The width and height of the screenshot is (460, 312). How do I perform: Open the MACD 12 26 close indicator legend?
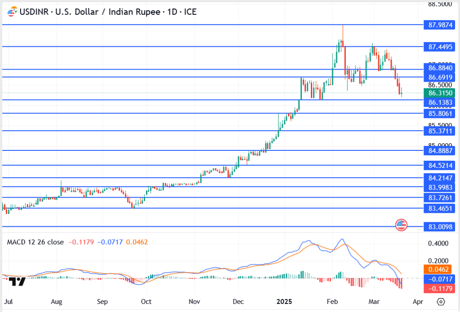coord(35,242)
